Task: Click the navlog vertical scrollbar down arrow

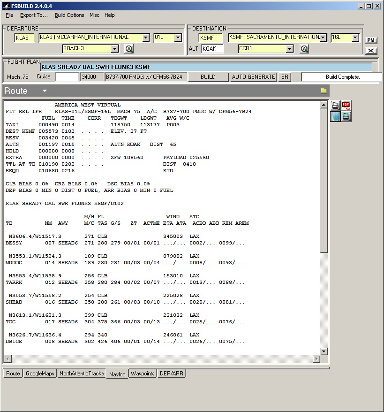Action: click(324, 351)
